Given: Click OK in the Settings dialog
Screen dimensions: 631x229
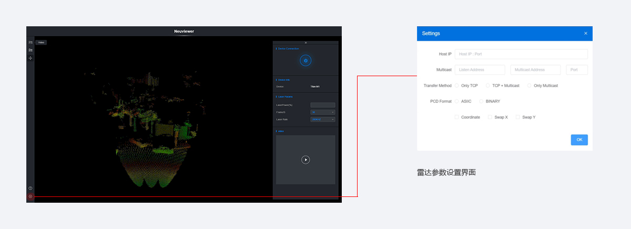Looking at the screenshot, I should tap(579, 140).
